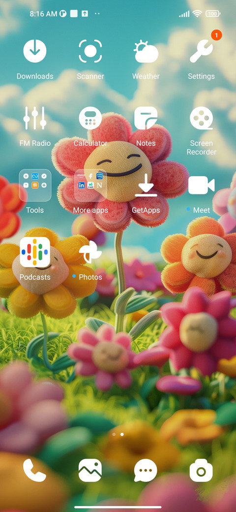236x512 pixels.
Task: Launch the Meet video app
Action: (x=201, y=185)
